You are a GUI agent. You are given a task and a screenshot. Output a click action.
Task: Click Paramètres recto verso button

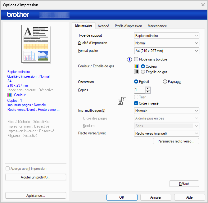point(176,141)
